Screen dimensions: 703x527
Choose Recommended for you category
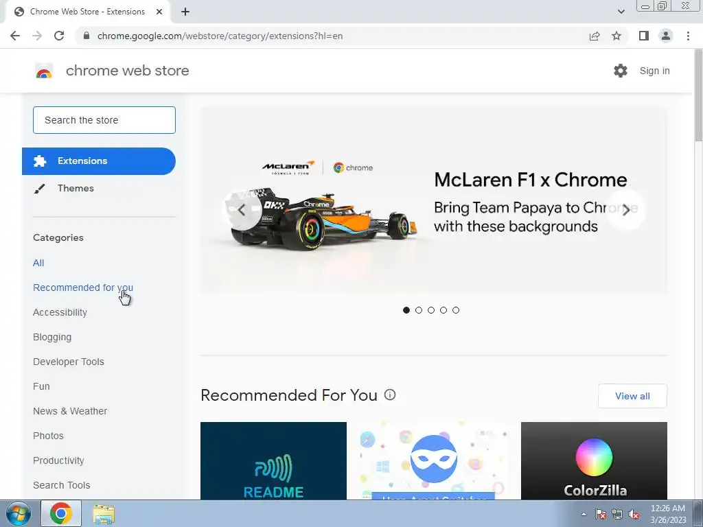tap(83, 288)
